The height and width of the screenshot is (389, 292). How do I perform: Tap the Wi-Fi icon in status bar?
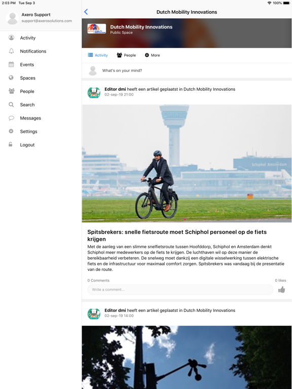point(269,3)
